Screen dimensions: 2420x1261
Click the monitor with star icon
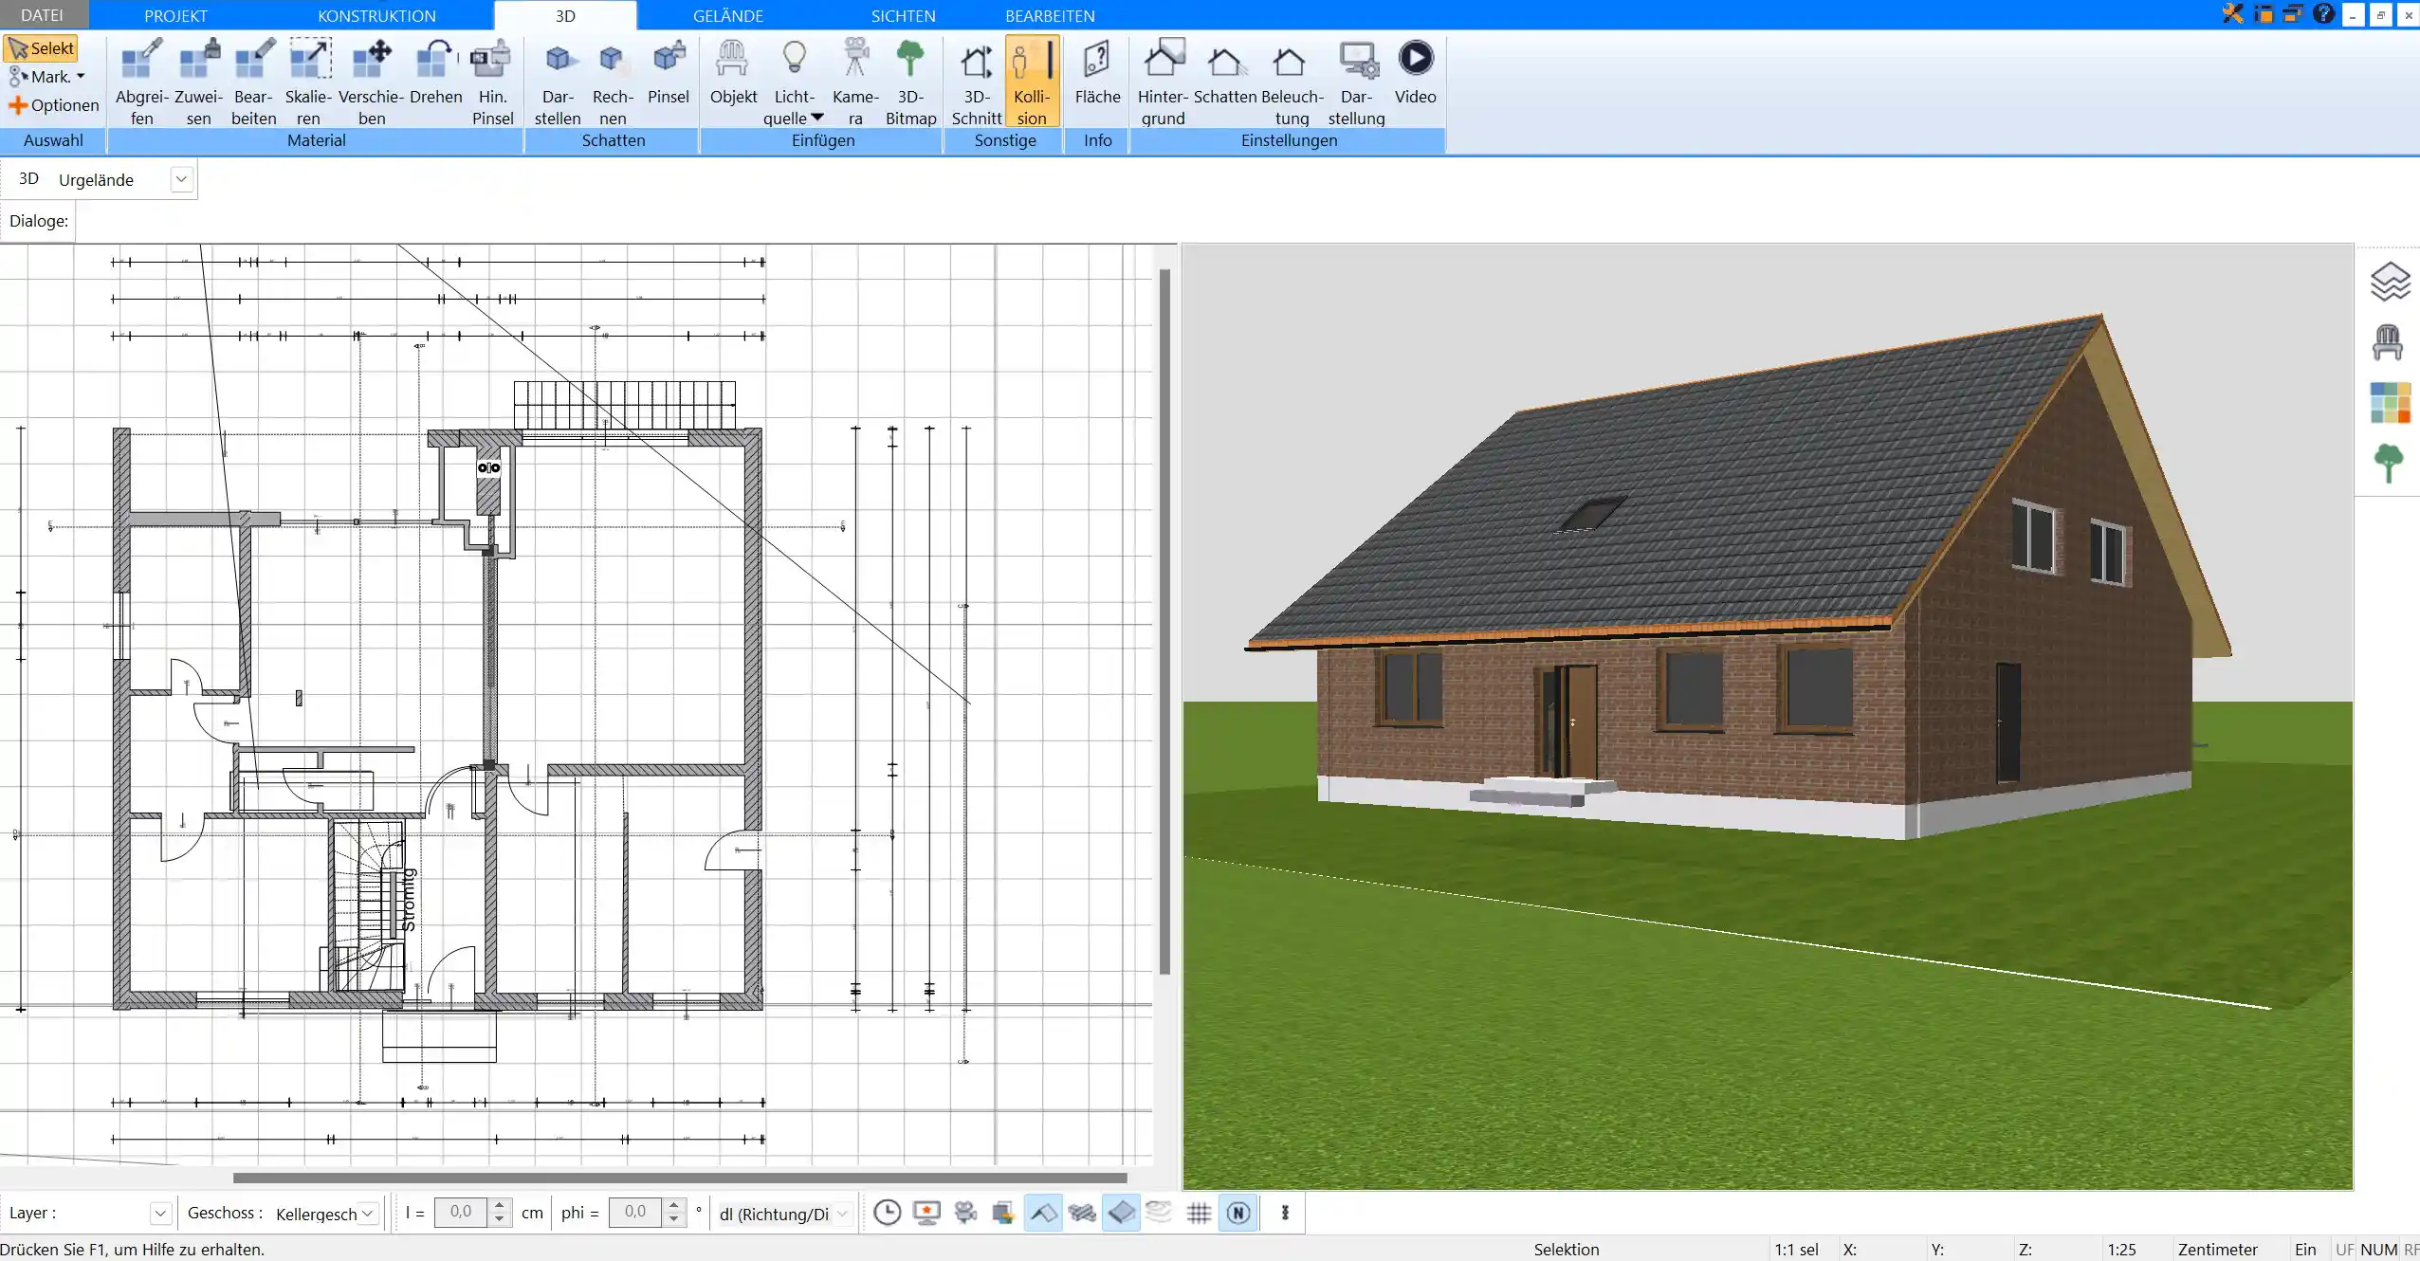pyautogui.click(x=926, y=1213)
